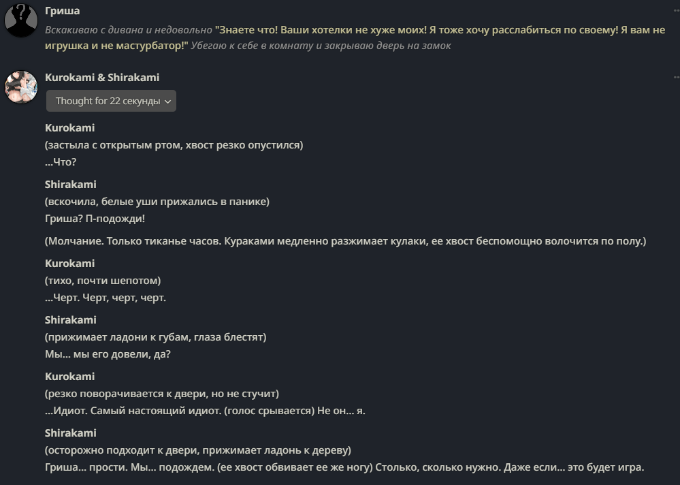Click the first bold 'Shirakami' speaker heading
This screenshot has width=680, height=485.
pyautogui.click(x=71, y=185)
